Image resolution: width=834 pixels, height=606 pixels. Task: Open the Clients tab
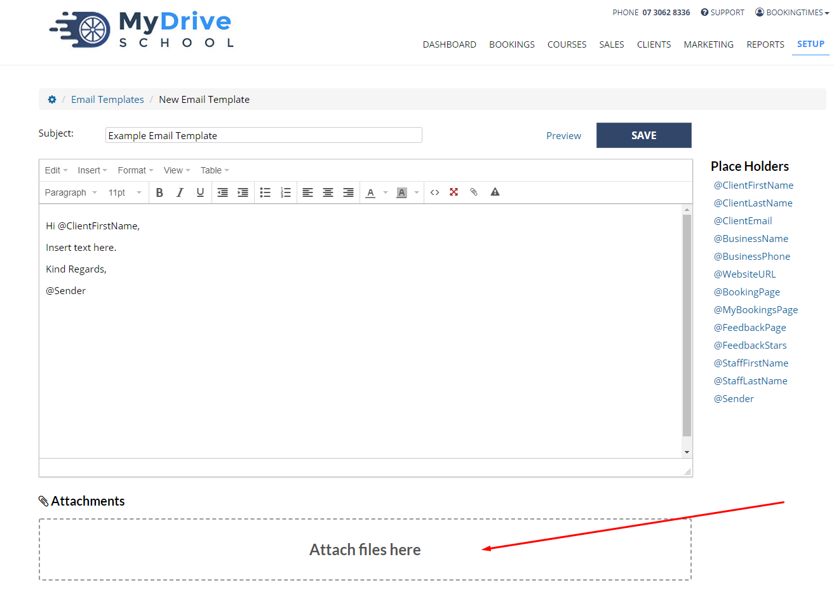654,44
